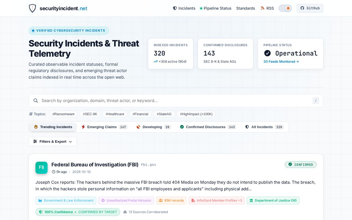The image size is (352, 220).
Task: Click 100% Confidence Confirmed by Target badge
Action: click(x=78, y=212)
